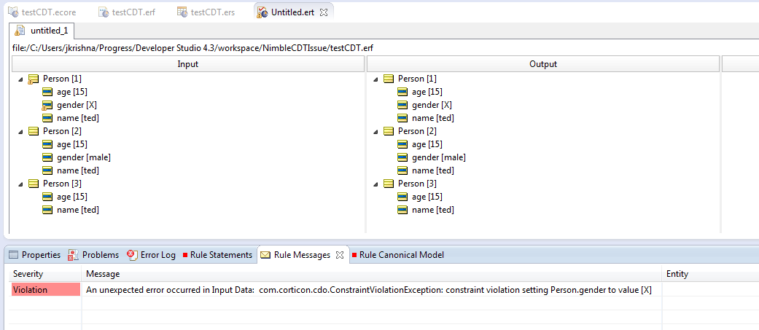This screenshot has height=330, width=759.
Task: Click the Rule Canonical Model red icon
Action: [354, 255]
